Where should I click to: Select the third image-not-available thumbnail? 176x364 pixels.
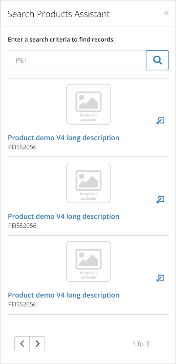[x=88, y=261]
